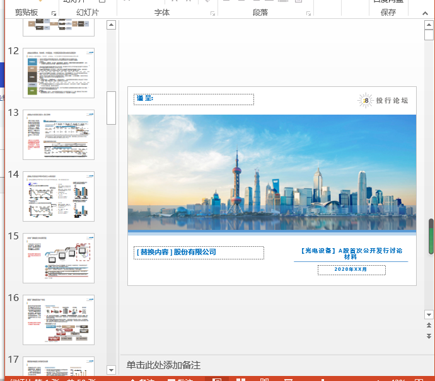Open the 剪贴板 (Clipboard) dialog launcher
The width and height of the screenshot is (435, 381).
click(x=54, y=13)
